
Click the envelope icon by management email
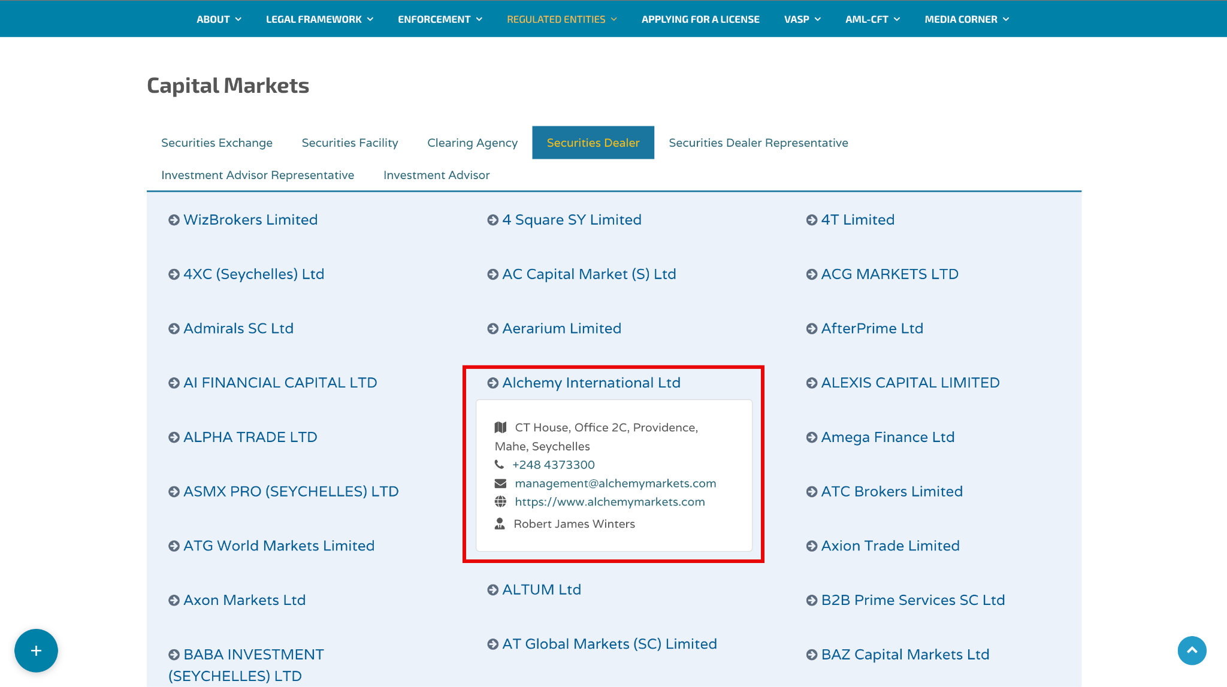500,483
